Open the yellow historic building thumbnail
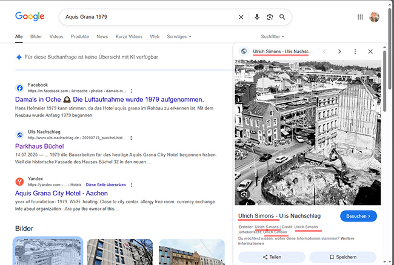 coord(192,252)
